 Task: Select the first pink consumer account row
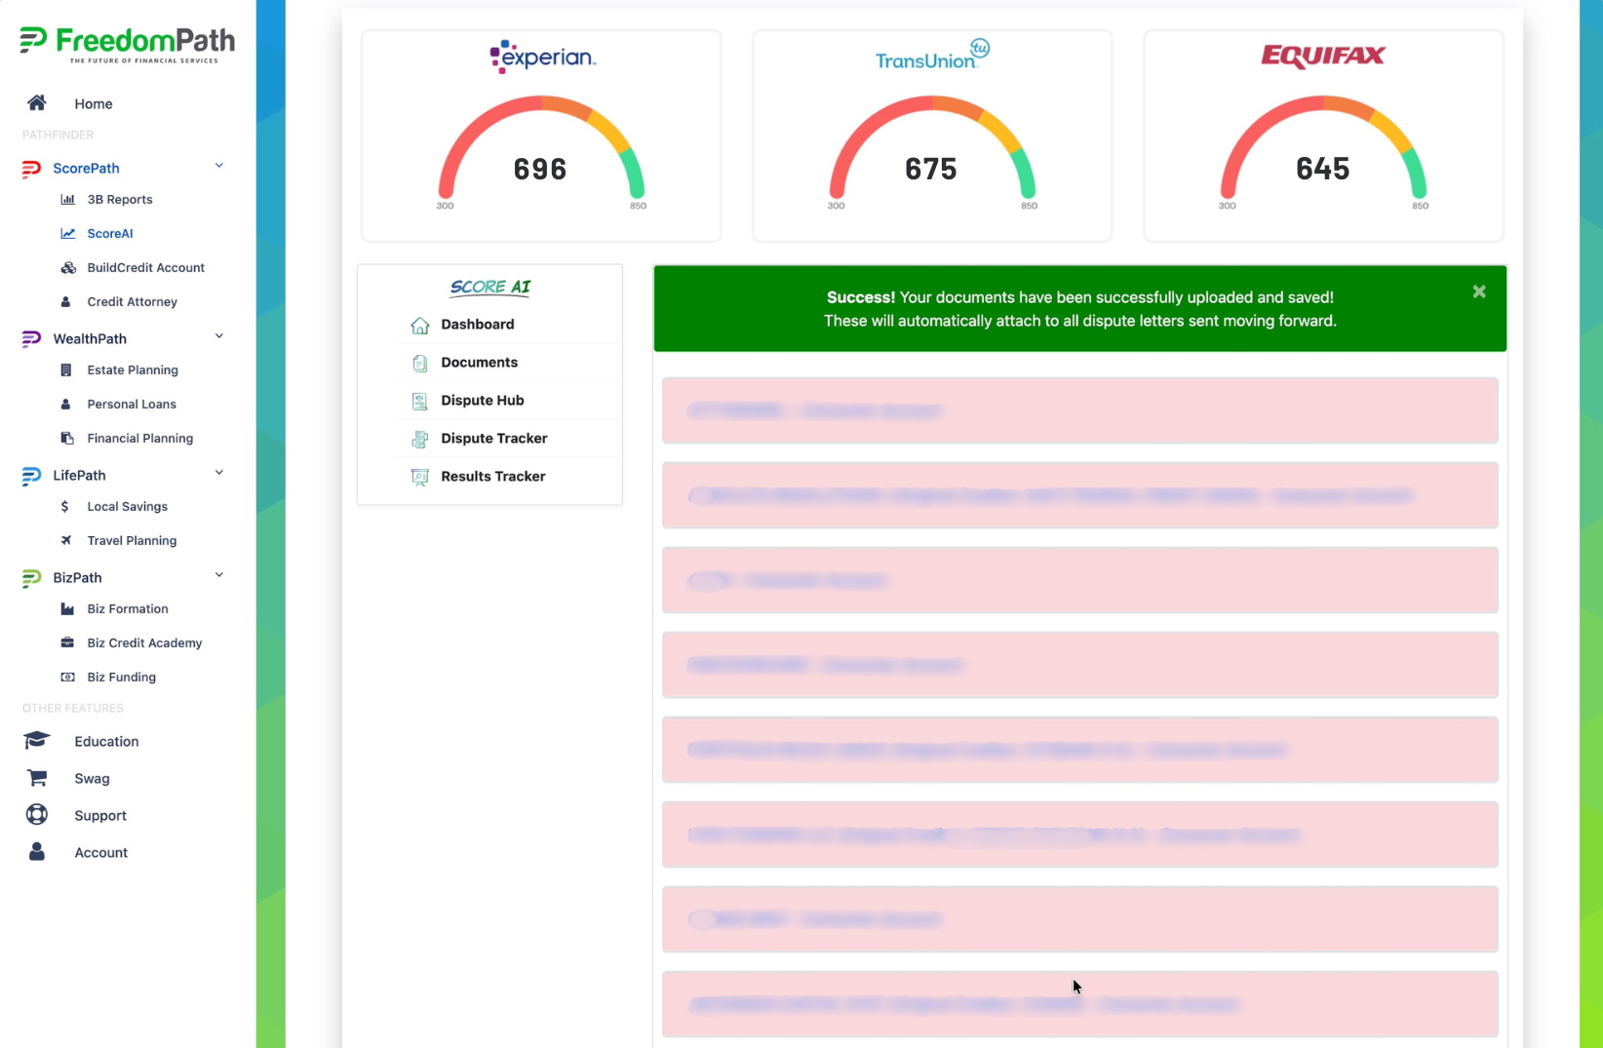pyautogui.click(x=1080, y=410)
